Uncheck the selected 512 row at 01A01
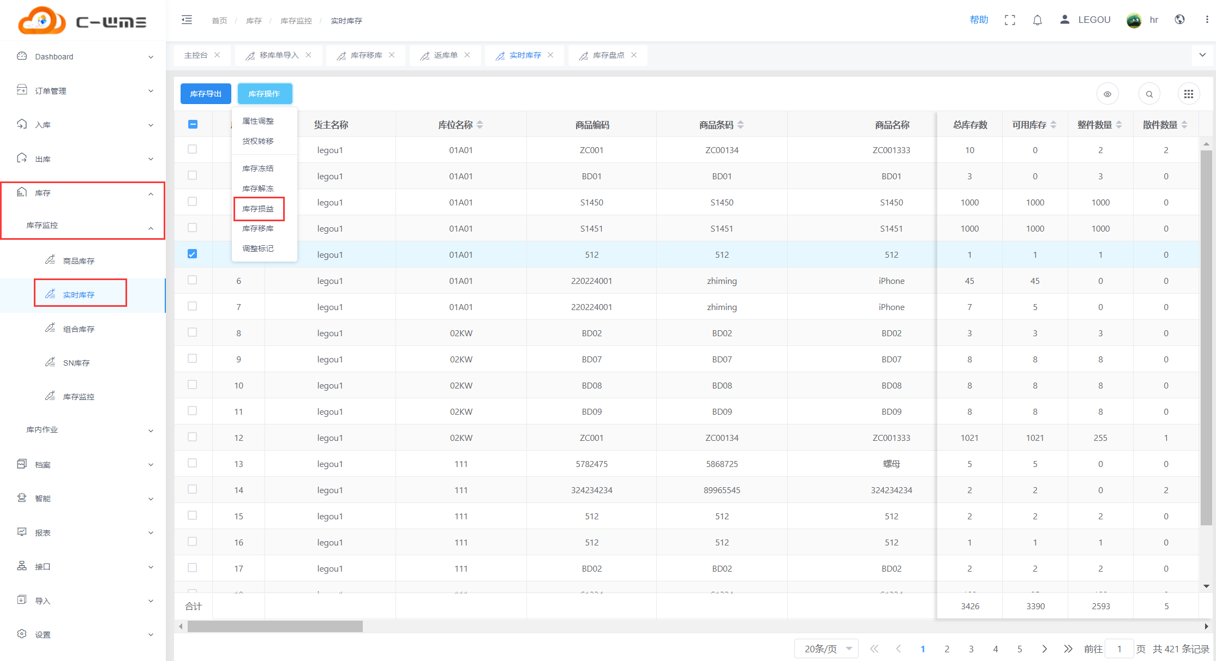 pyautogui.click(x=192, y=254)
